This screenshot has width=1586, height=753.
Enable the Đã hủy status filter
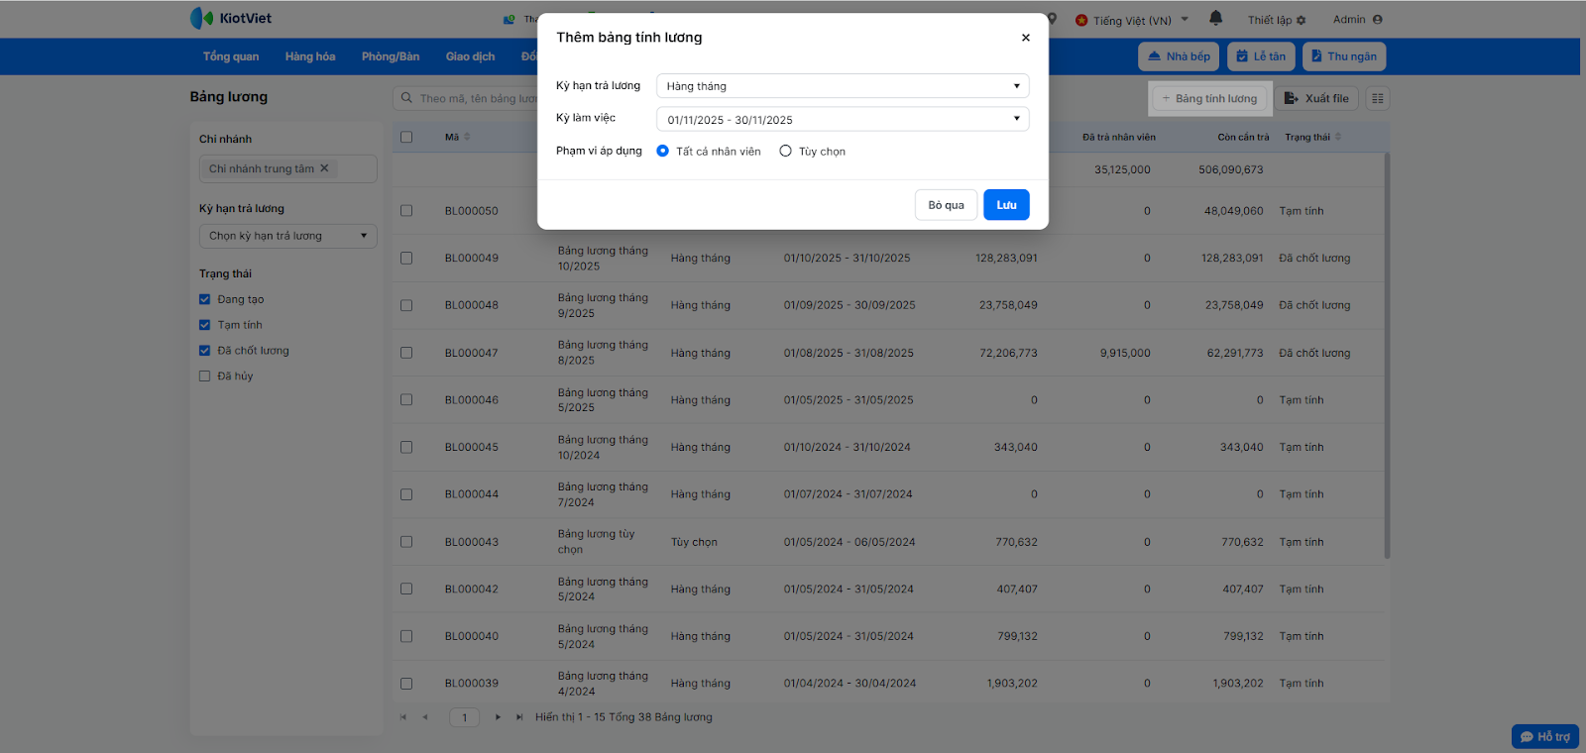205,376
